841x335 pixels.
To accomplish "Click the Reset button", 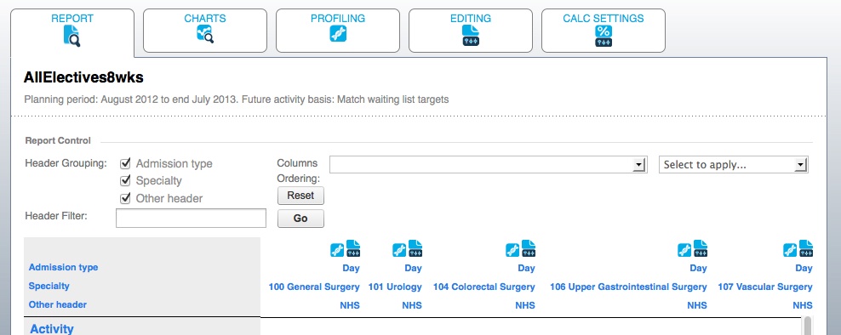I will coord(300,196).
